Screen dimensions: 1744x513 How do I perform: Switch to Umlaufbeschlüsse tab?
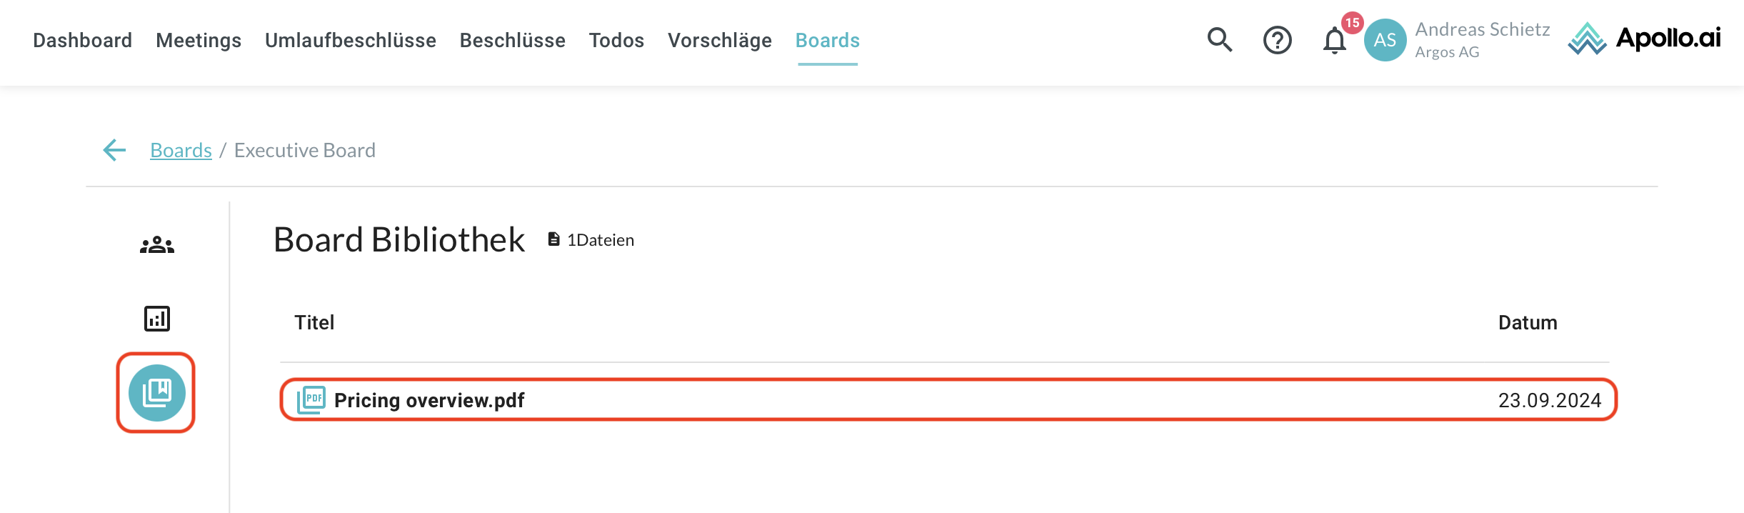click(351, 41)
